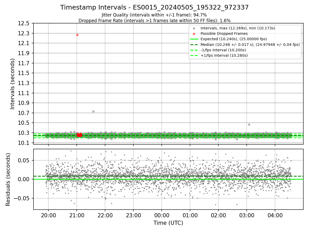Click the '11.5' y-axis tick label
Screen dimensions: 309x232
pos(24,73)
